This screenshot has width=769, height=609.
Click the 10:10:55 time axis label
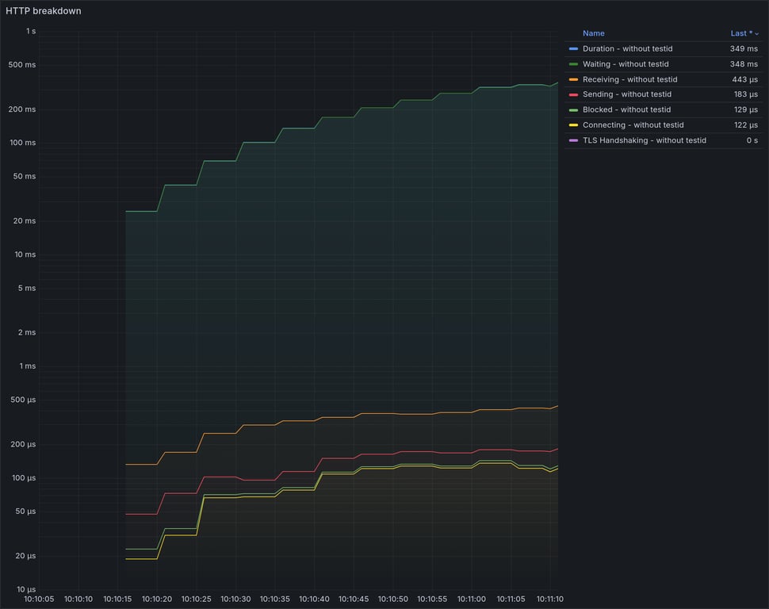tap(432, 599)
